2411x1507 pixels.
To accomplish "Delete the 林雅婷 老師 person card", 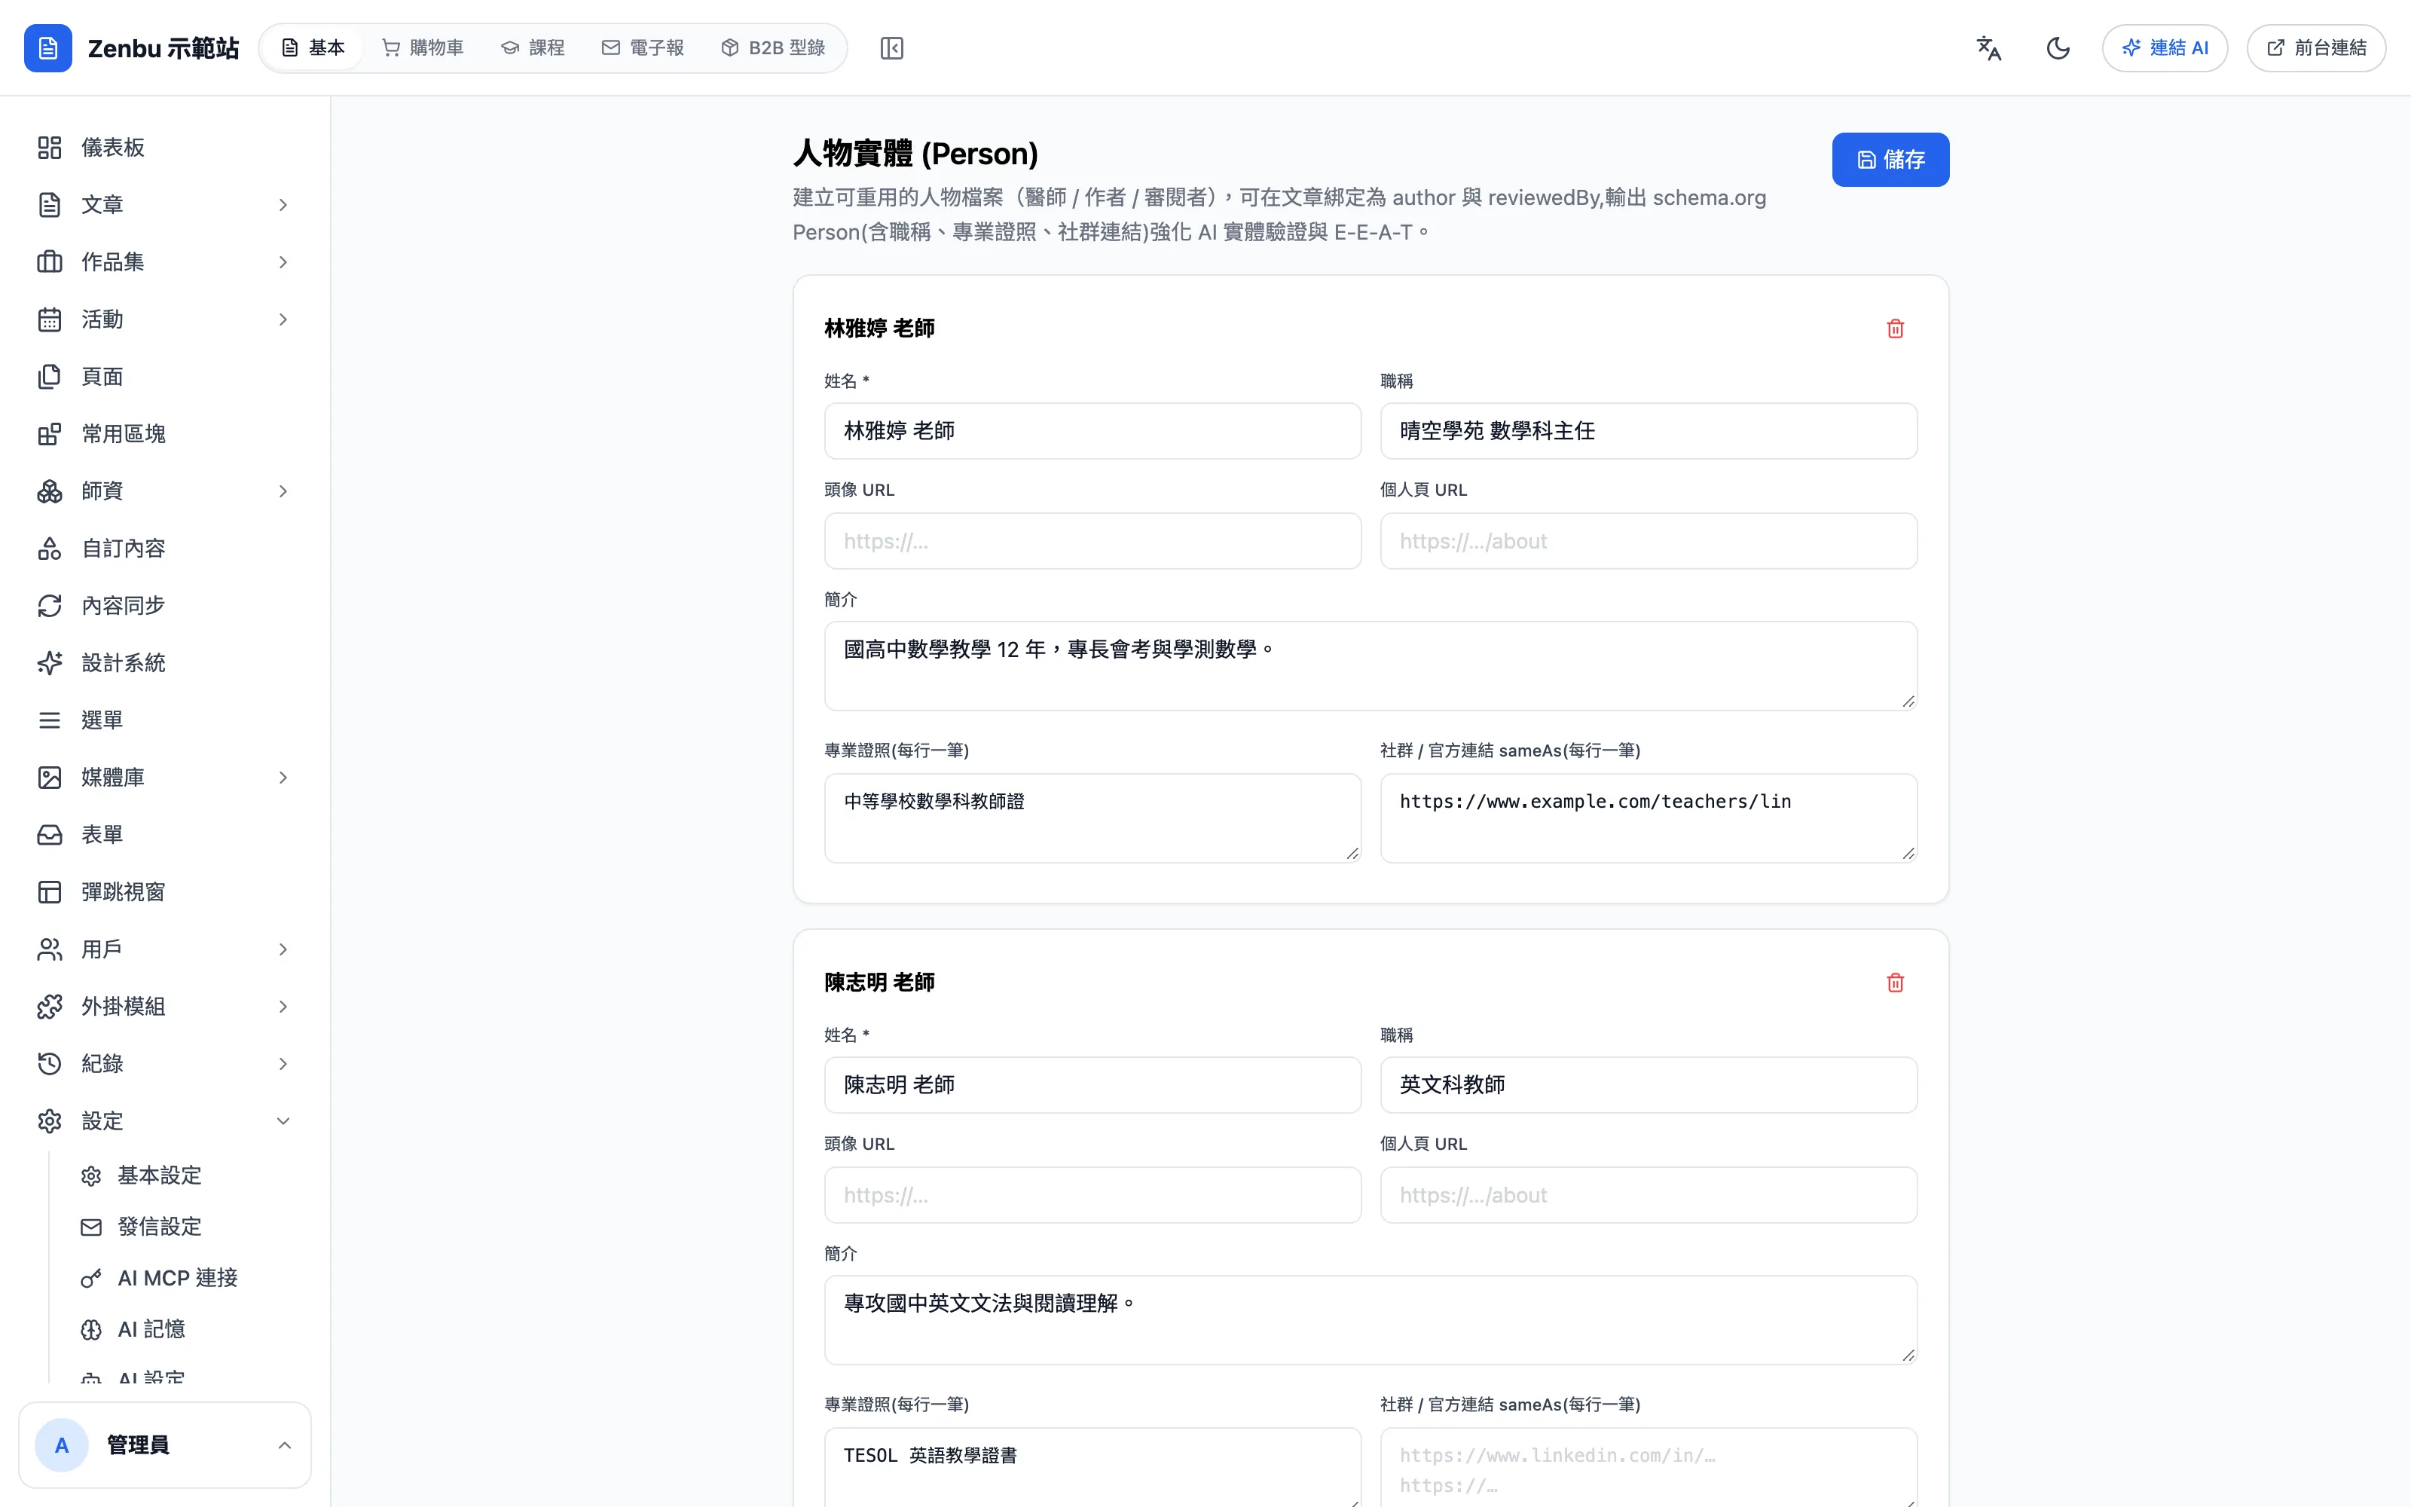I will click(1895, 329).
